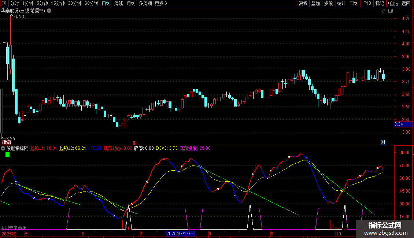Expand the 更多 periods menu
414x238 pixels.
click(161, 3)
